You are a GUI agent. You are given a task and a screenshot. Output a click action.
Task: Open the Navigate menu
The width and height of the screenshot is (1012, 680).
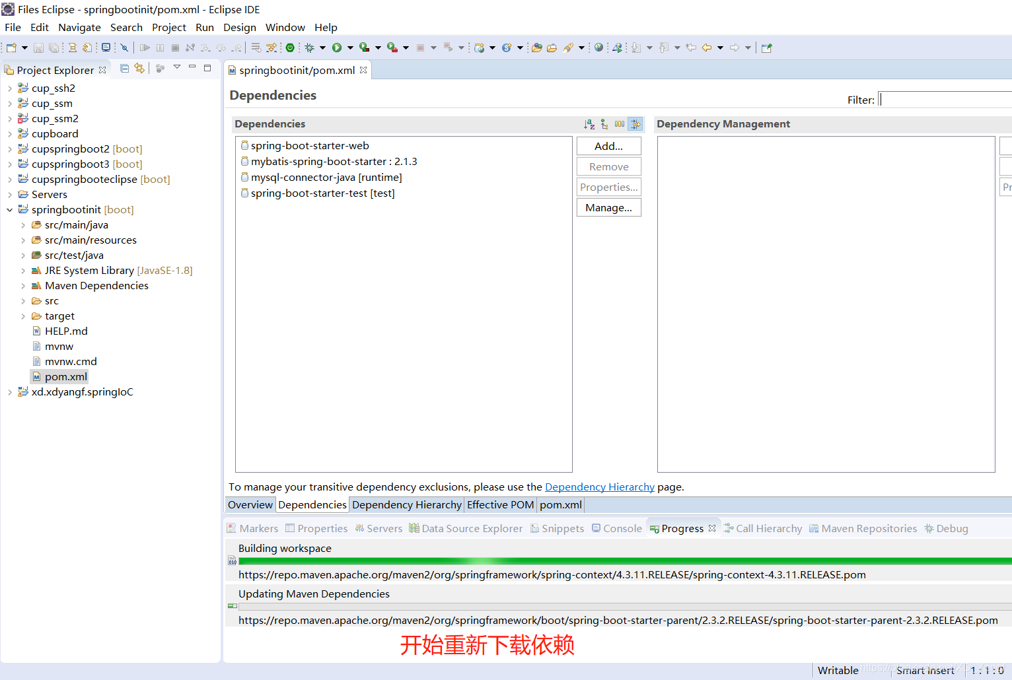point(79,28)
